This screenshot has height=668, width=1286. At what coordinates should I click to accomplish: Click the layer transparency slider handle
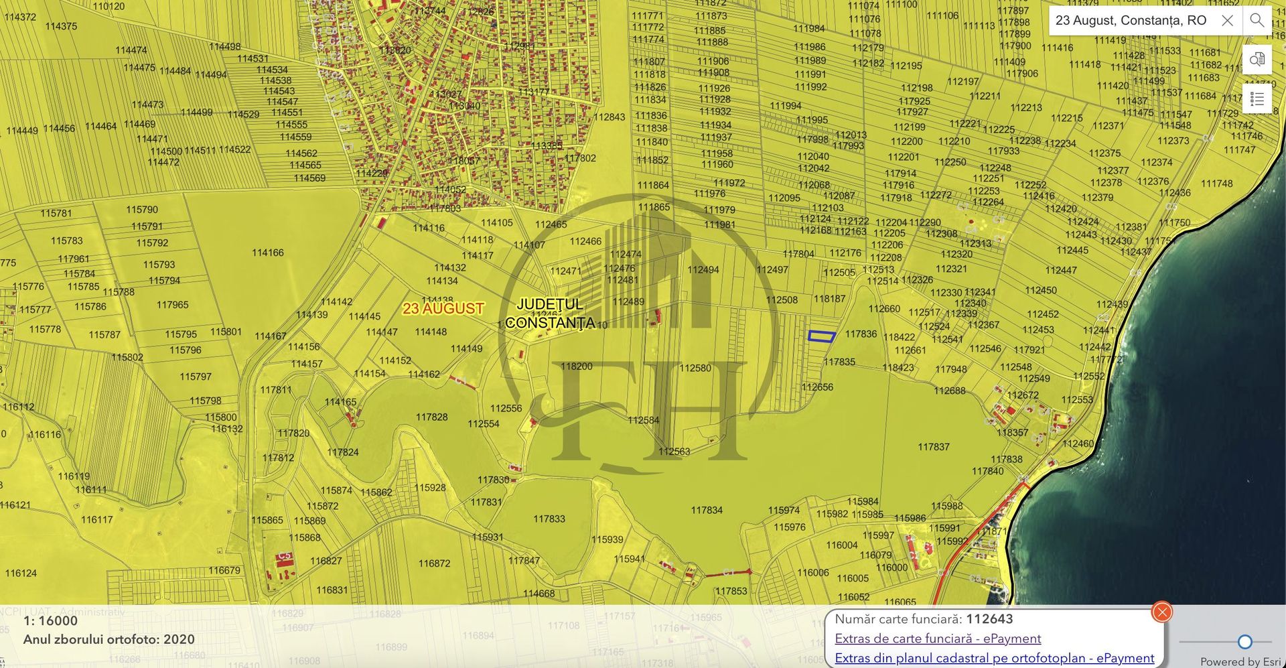click(x=1244, y=642)
